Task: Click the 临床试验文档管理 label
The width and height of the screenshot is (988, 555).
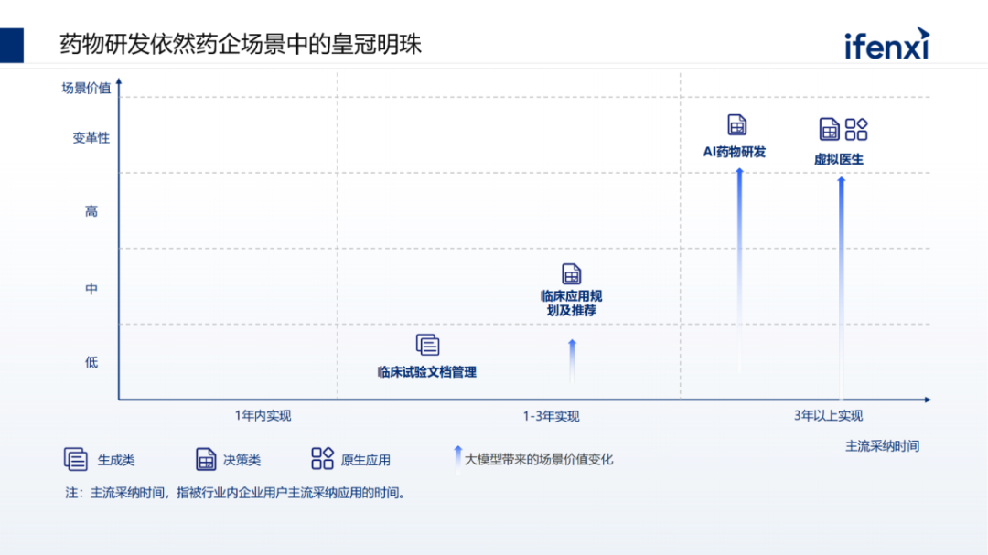Action: 427,372
